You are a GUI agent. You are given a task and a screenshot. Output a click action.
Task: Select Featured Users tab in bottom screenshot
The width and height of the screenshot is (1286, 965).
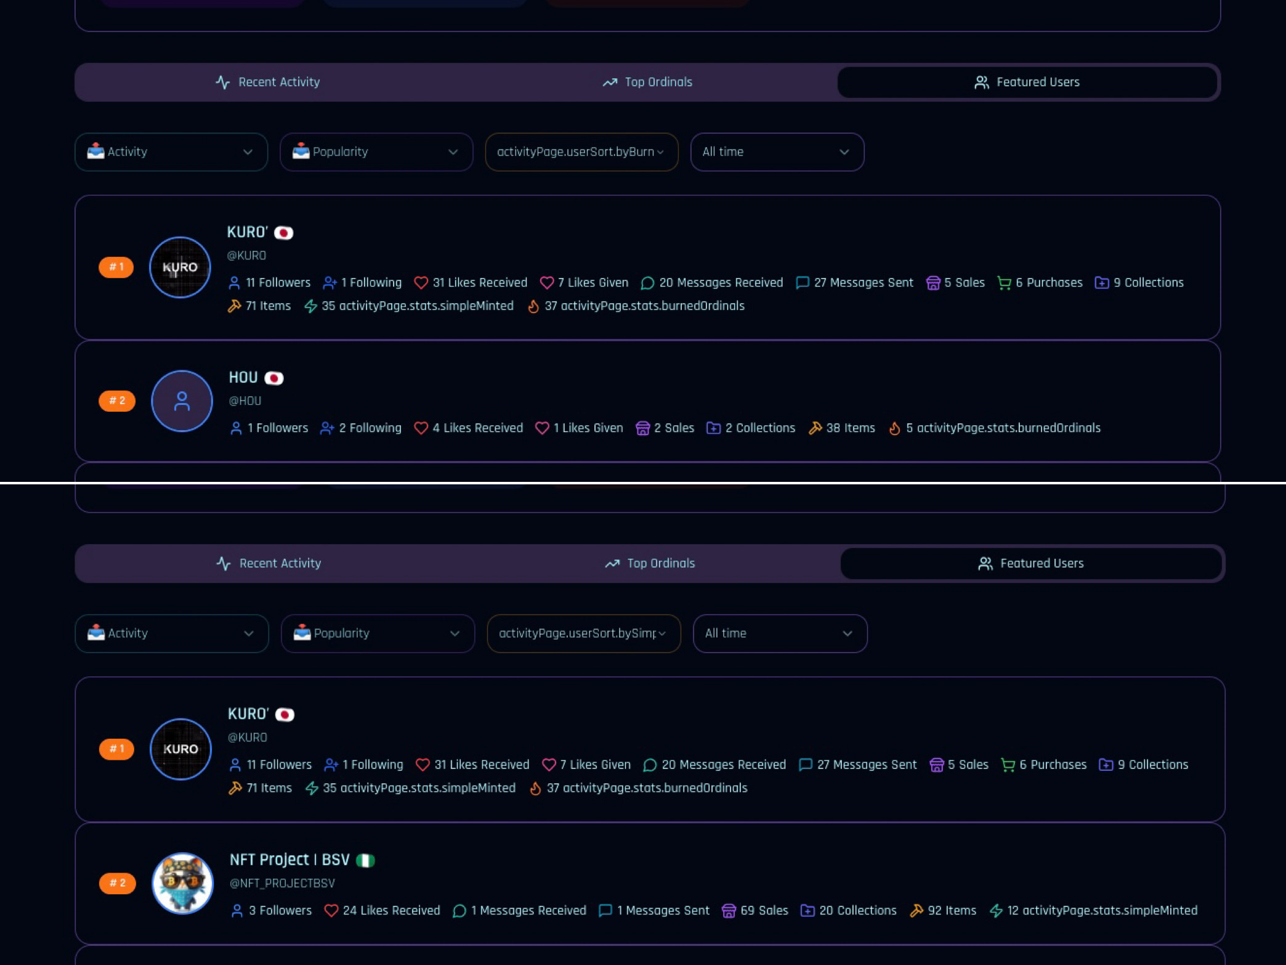(1030, 563)
